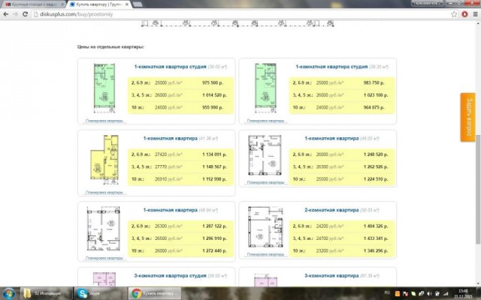Close the first browser tab 'Крупные города'
The image size is (481, 300).
coord(62,4)
